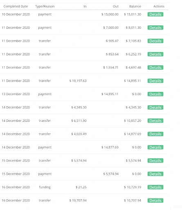Image resolution: width=182 pixels, height=210 pixels.
Task: Click the Type/Reason column header
Action: [45, 6]
